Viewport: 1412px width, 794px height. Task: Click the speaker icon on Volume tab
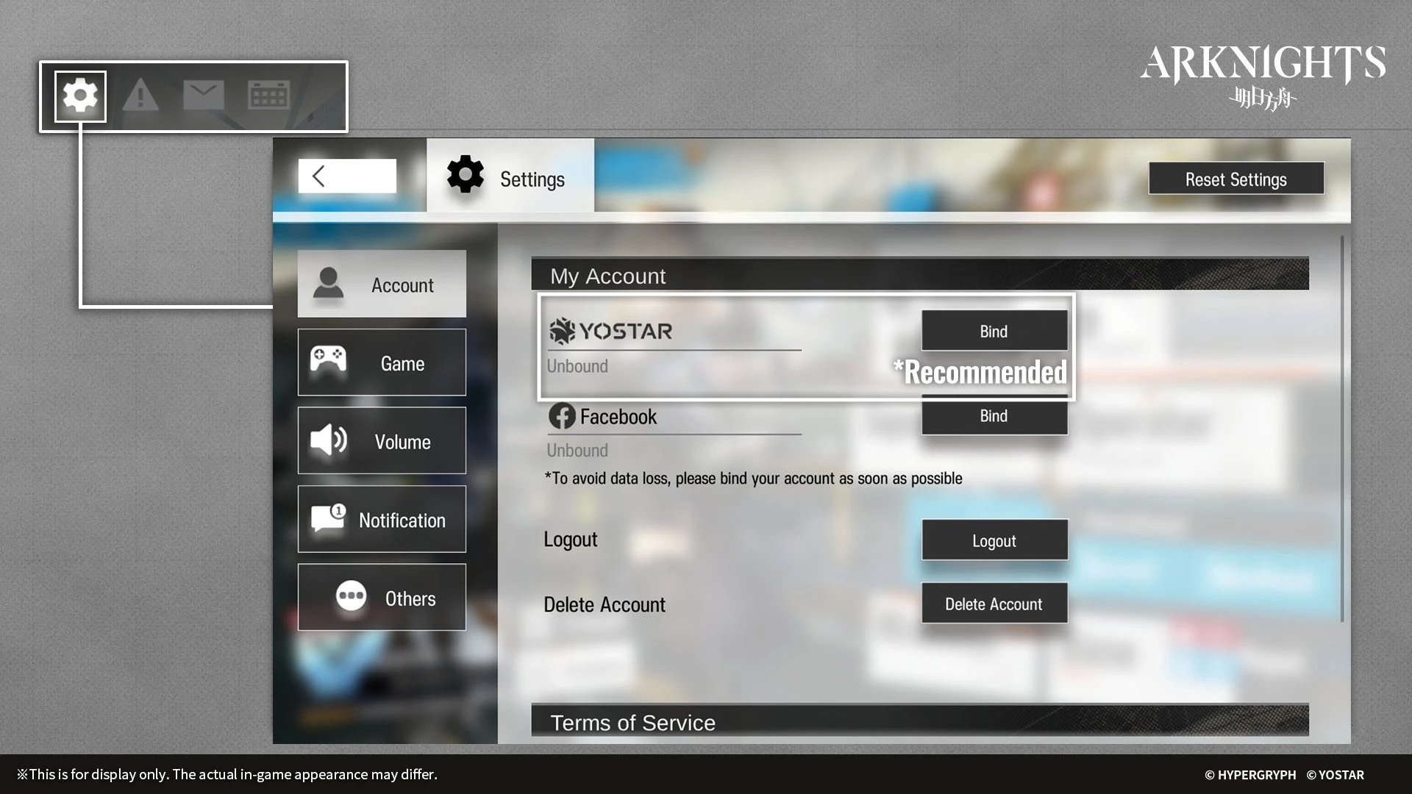tap(328, 440)
